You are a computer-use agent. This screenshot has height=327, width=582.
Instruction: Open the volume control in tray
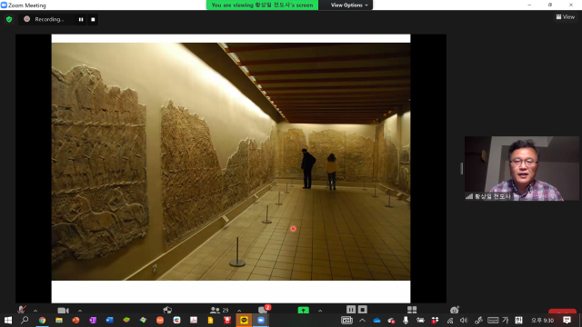[x=464, y=321]
